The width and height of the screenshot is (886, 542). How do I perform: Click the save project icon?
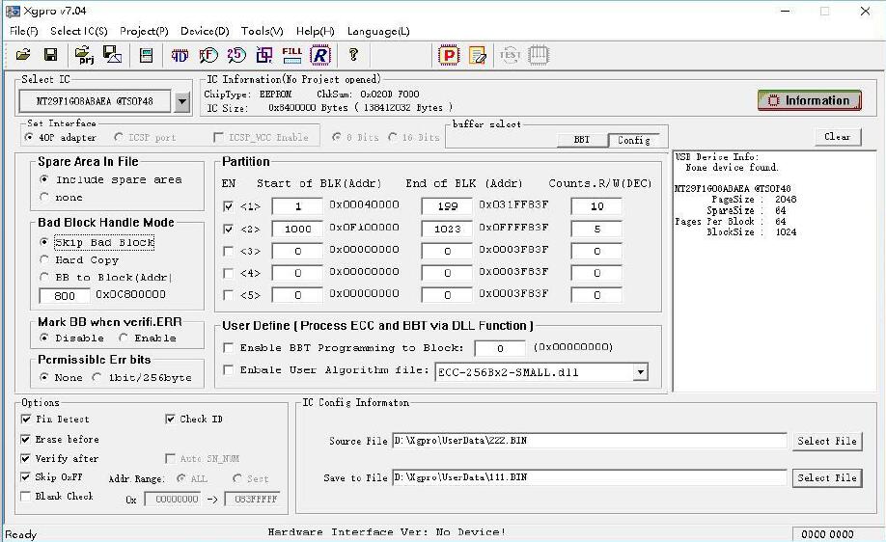[112, 55]
